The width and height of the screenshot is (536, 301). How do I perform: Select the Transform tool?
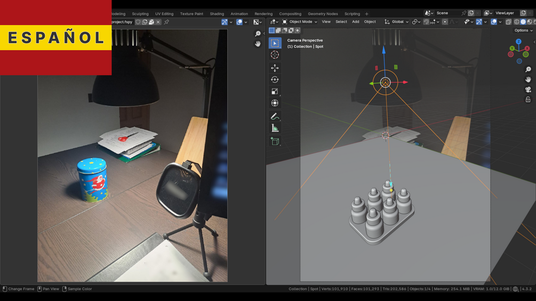click(275, 103)
